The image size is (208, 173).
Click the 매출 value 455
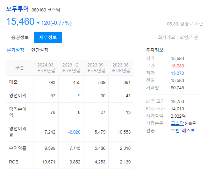click(77, 82)
